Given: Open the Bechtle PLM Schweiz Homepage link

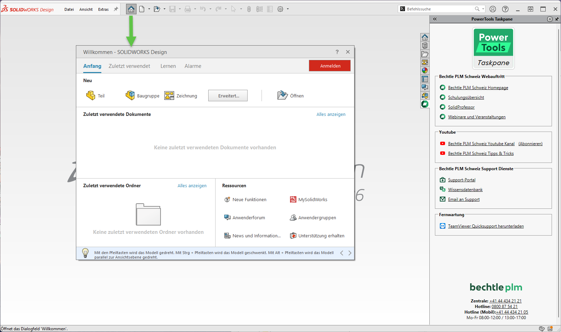Looking at the screenshot, I should [478, 88].
